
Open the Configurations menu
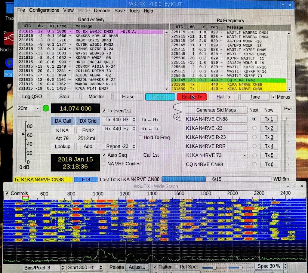coord(44,10)
